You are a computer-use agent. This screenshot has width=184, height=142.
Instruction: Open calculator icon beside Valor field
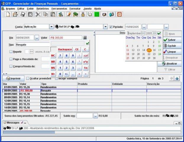click(x=85, y=38)
